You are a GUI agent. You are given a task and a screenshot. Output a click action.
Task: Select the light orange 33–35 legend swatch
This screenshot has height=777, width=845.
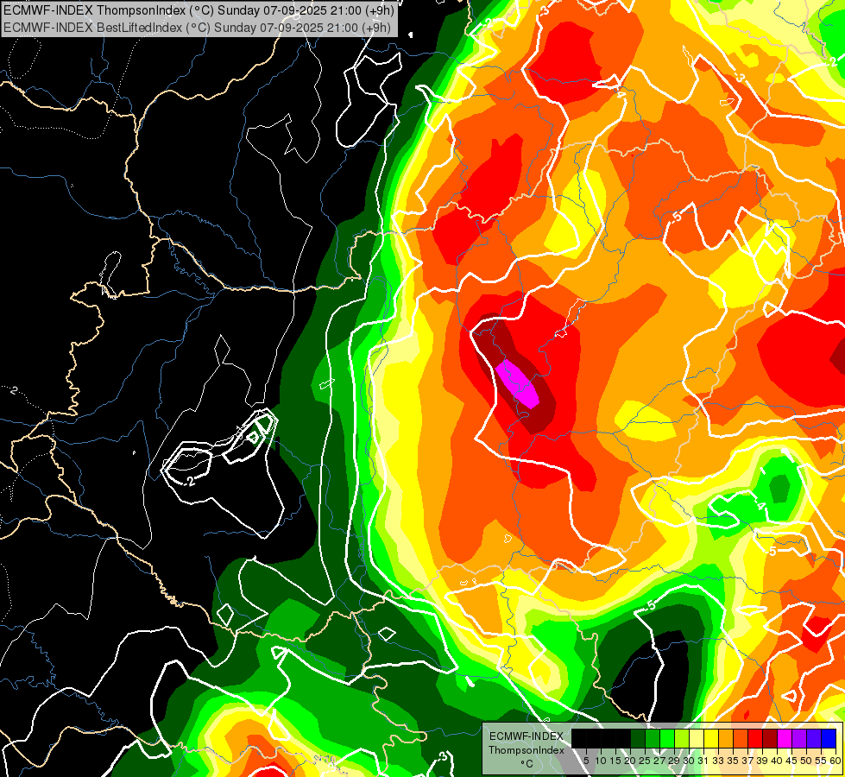click(x=726, y=738)
